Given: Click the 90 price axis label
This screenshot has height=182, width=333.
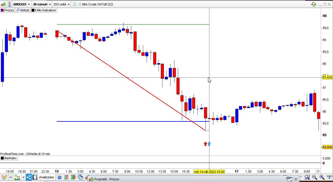Looking at the screenshot, I should click(325, 16).
